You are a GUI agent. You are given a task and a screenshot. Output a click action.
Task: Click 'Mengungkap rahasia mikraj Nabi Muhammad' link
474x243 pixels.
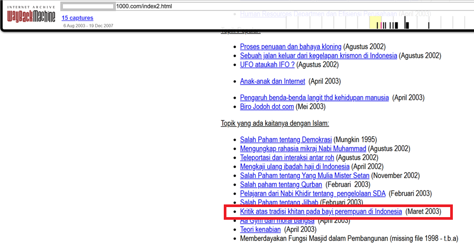point(303,148)
